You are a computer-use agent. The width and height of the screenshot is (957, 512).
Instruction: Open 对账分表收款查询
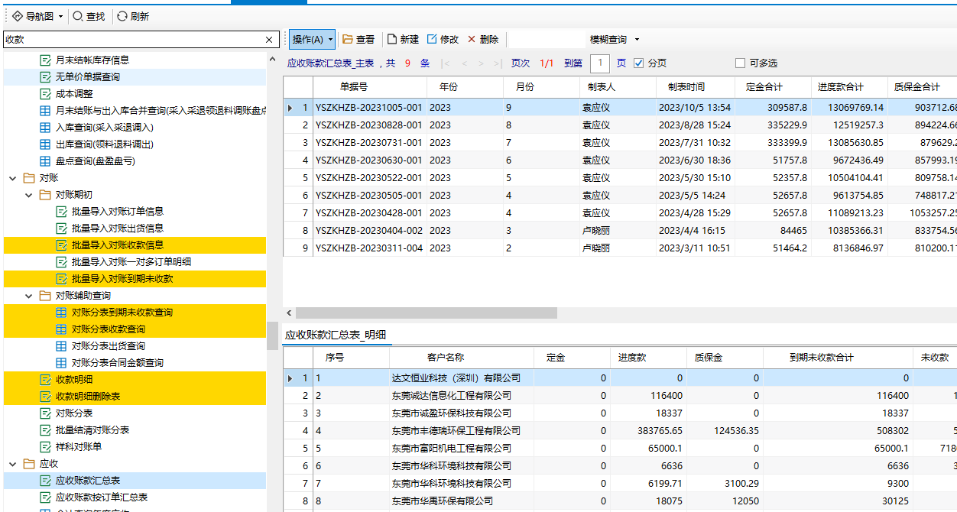click(x=109, y=329)
